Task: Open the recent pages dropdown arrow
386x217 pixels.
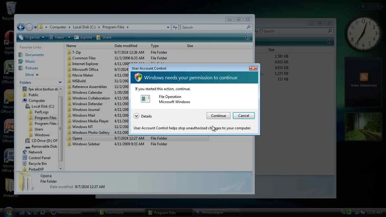Action: [x=35, y=27]
